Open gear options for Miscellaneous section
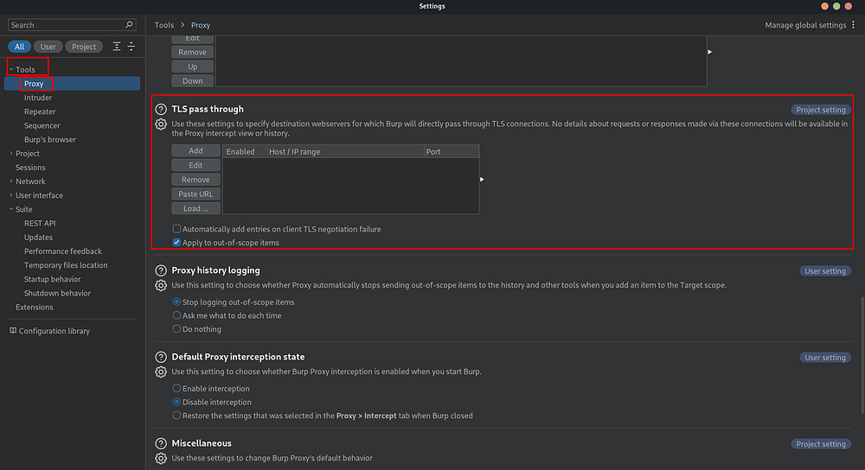Image resolution: width=865 pixels, height=470 pixels. coord(161,459)
